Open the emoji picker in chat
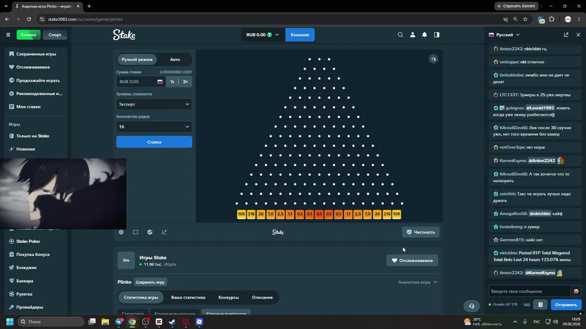Viewport: 586px width, 329px height. [576, 291]
